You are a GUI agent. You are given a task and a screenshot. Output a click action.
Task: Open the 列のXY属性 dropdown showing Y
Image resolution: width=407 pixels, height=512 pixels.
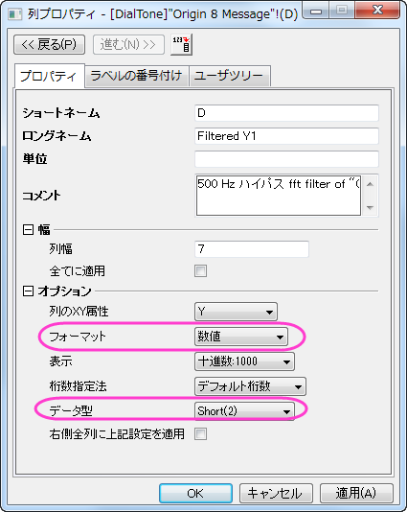(x=236, y=312)
